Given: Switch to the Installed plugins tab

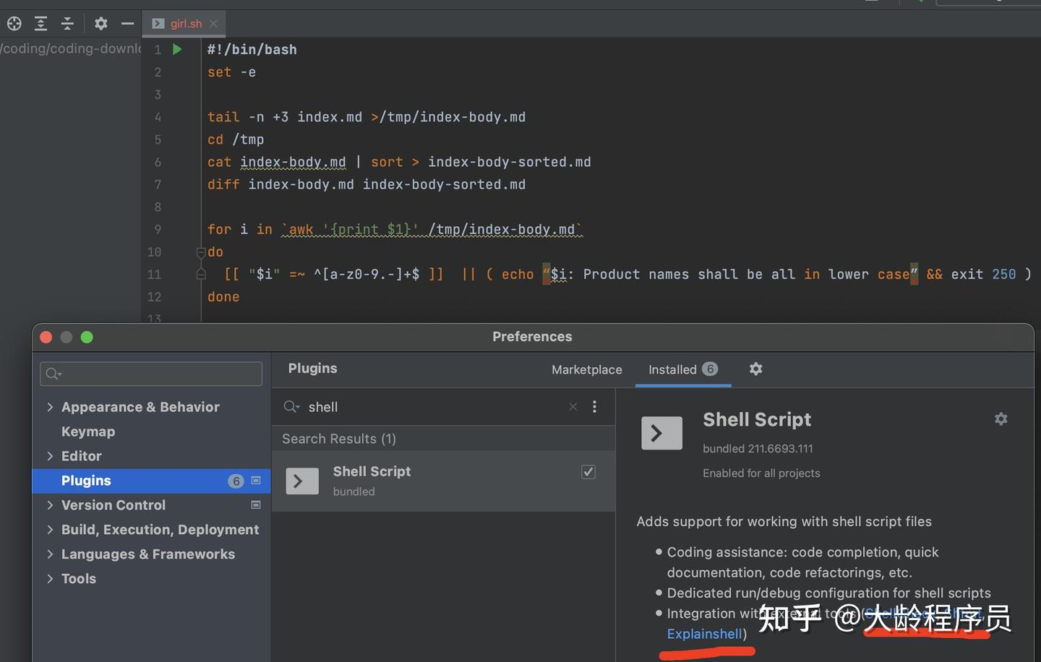Looking at the screenshot, I should (682, 370).
